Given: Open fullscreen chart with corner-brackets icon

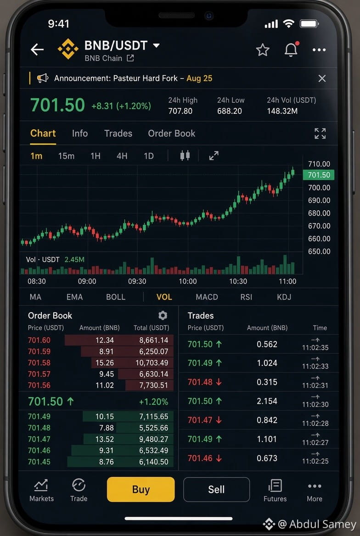Looking at the screenshot, I should pos(320,134).
